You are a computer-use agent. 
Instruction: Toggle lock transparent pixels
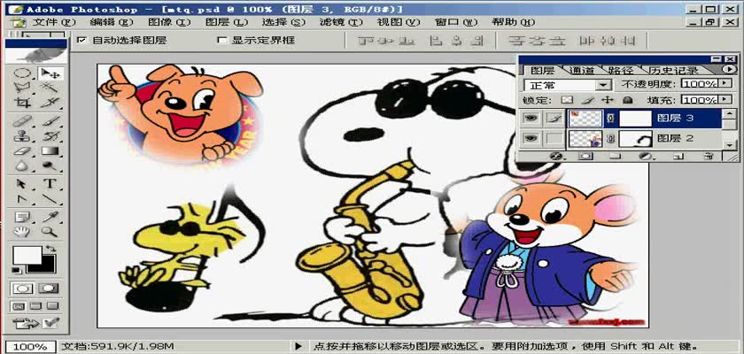(x=565, y=100)
